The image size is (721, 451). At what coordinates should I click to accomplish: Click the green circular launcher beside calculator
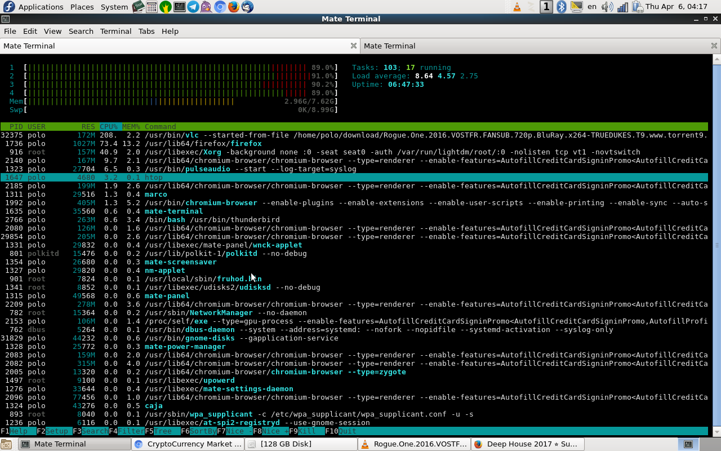tap(166, 7)
